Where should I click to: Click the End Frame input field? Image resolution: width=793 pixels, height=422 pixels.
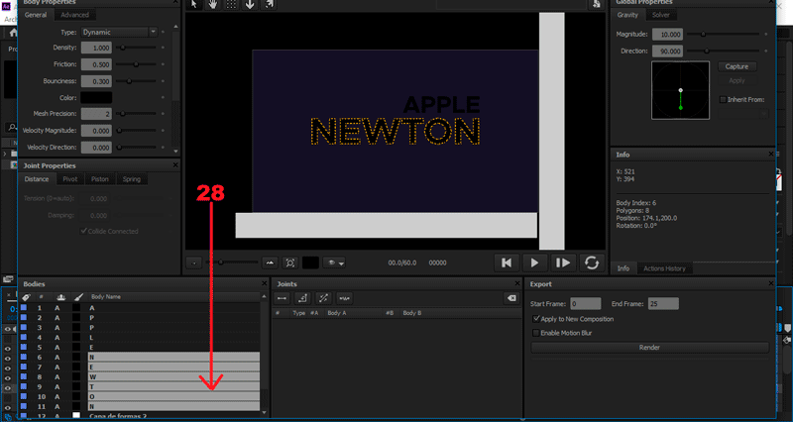point(663,304)
